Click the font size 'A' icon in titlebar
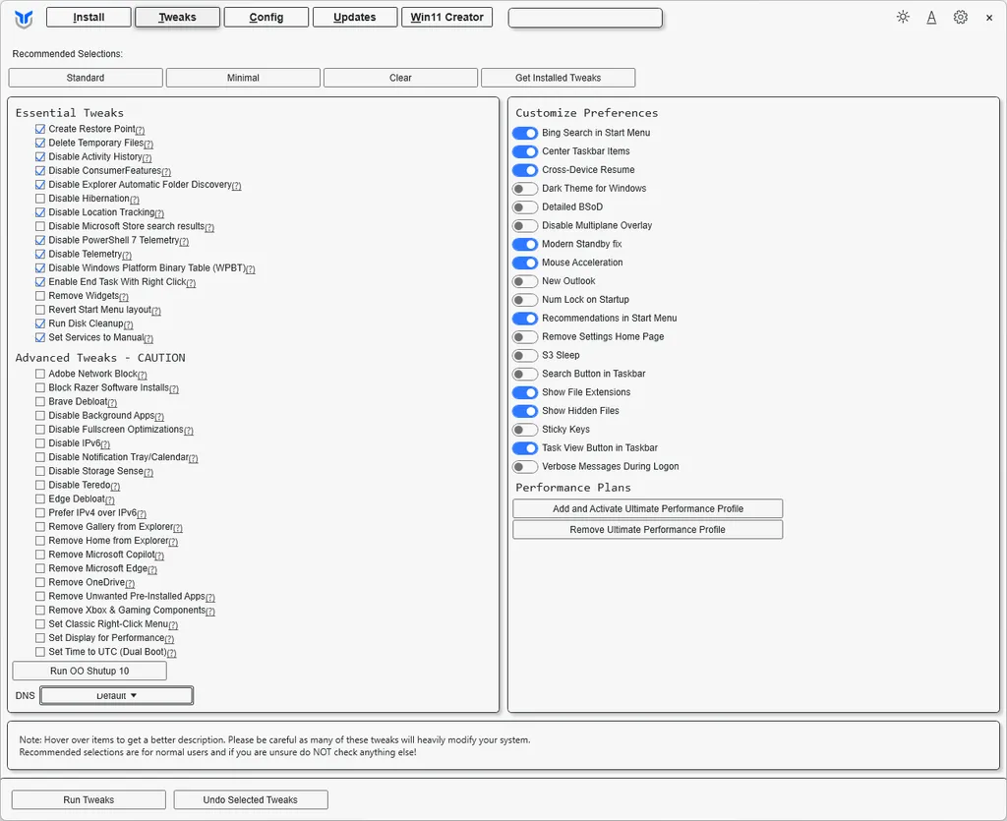Image resolution: width=1007 pixels, height=821 pixels. click(x=931, y=17)
